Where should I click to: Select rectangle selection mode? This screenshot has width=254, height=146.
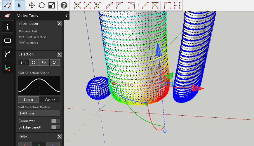[24, 62]
